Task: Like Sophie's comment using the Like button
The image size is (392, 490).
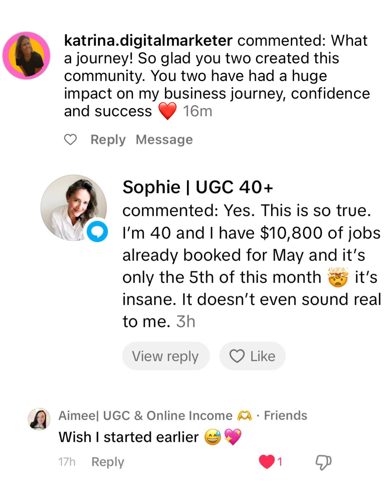Action: tap(252, 356)
